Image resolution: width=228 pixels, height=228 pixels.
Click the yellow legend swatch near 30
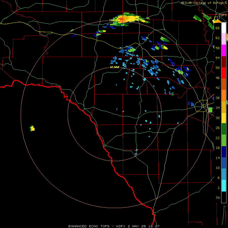(x=224, y=118)
